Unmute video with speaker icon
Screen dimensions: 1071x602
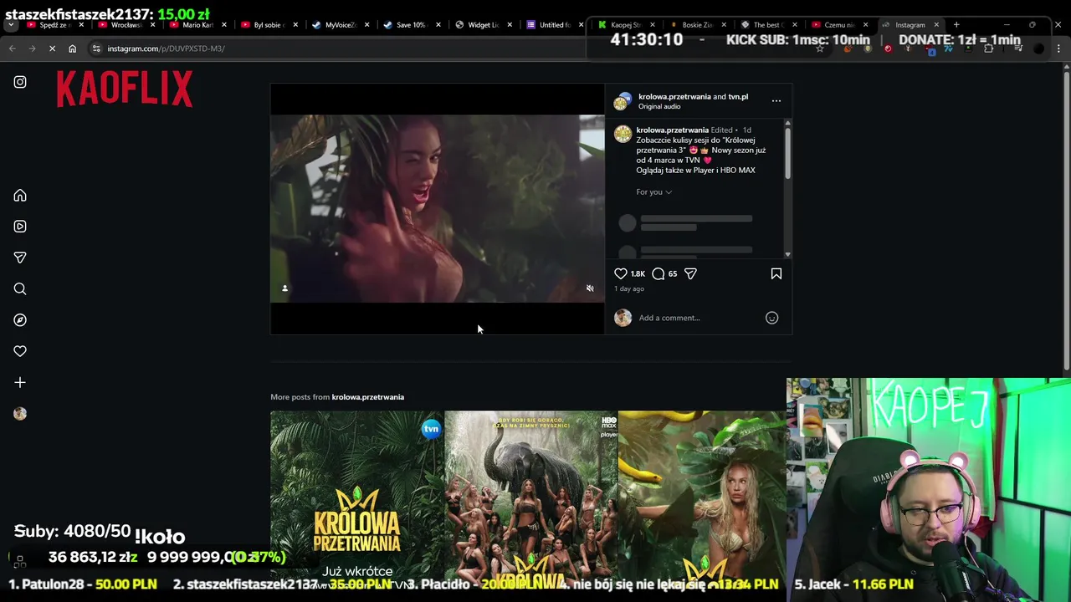coord(590,288)
